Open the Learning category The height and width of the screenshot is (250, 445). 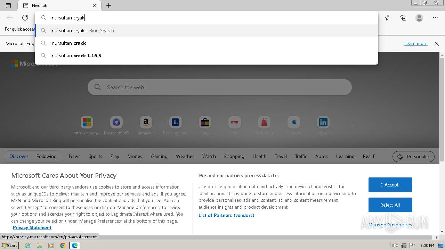pos(345,156)
